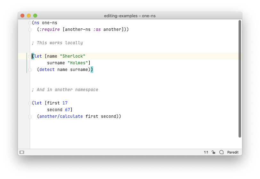Click the "Sherlock" string literal

pos(72,56)
